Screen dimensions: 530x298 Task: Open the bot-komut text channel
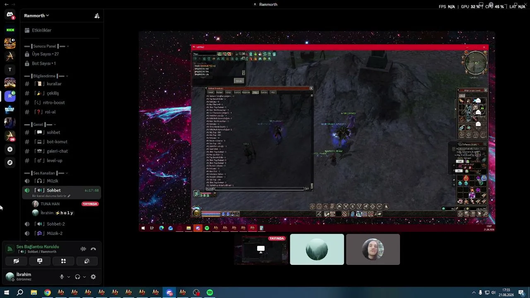tap(61, 142)
